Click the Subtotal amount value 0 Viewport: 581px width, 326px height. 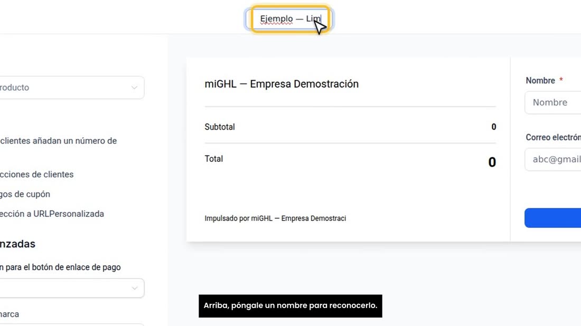click(493, 127)
